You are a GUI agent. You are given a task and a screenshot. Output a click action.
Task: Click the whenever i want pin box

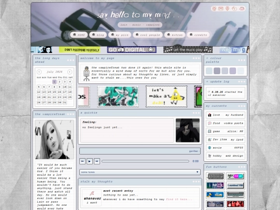coord(92,198)
